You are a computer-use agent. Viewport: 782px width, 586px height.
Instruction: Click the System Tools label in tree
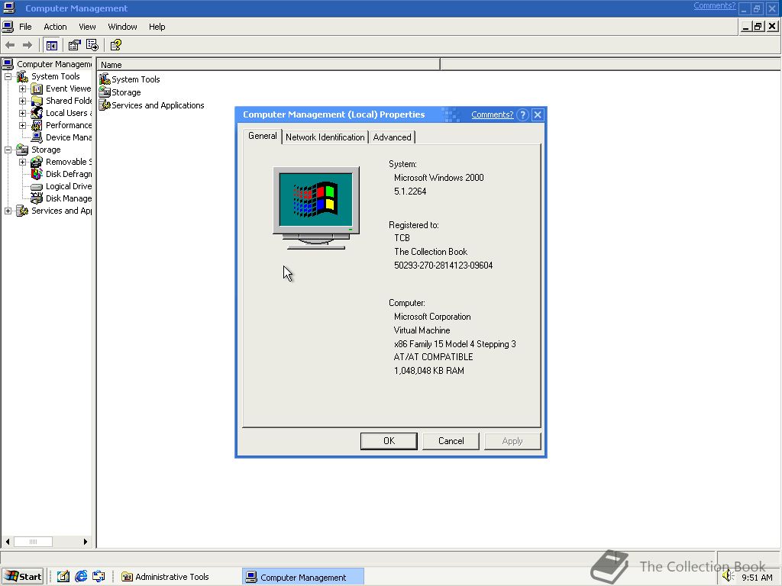click(x=55, y=76)
